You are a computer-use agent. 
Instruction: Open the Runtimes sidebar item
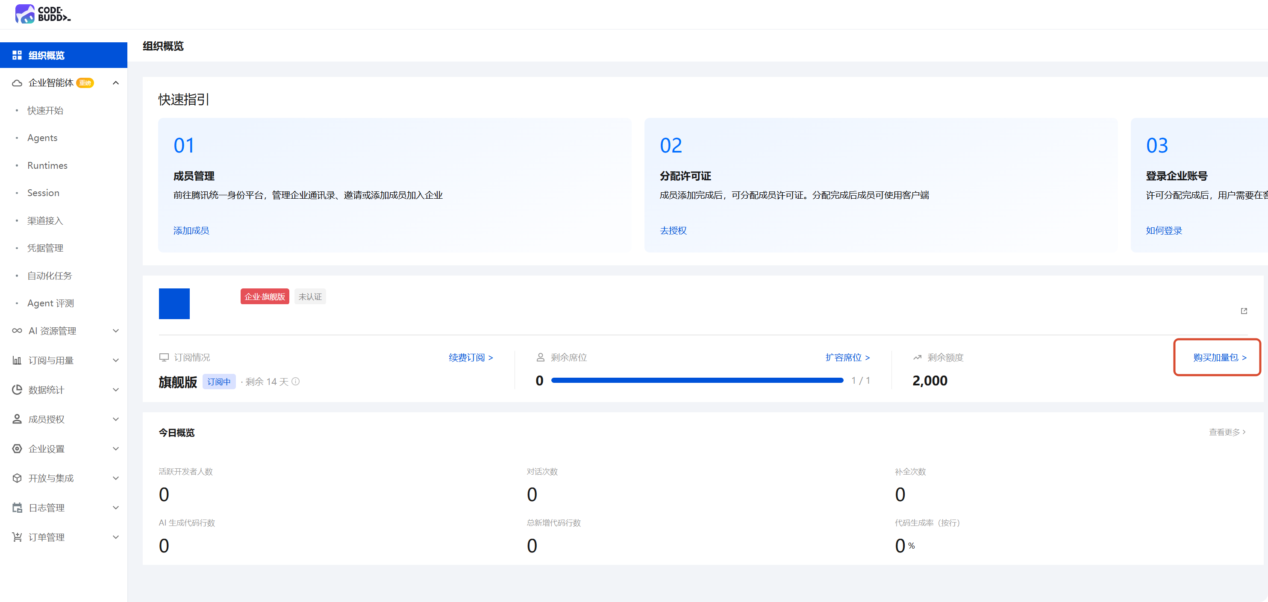pos(47,165)
